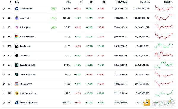178x109 pixels.
Task: Toggle favorite star for Chainlink
Action: pos(4,9)
